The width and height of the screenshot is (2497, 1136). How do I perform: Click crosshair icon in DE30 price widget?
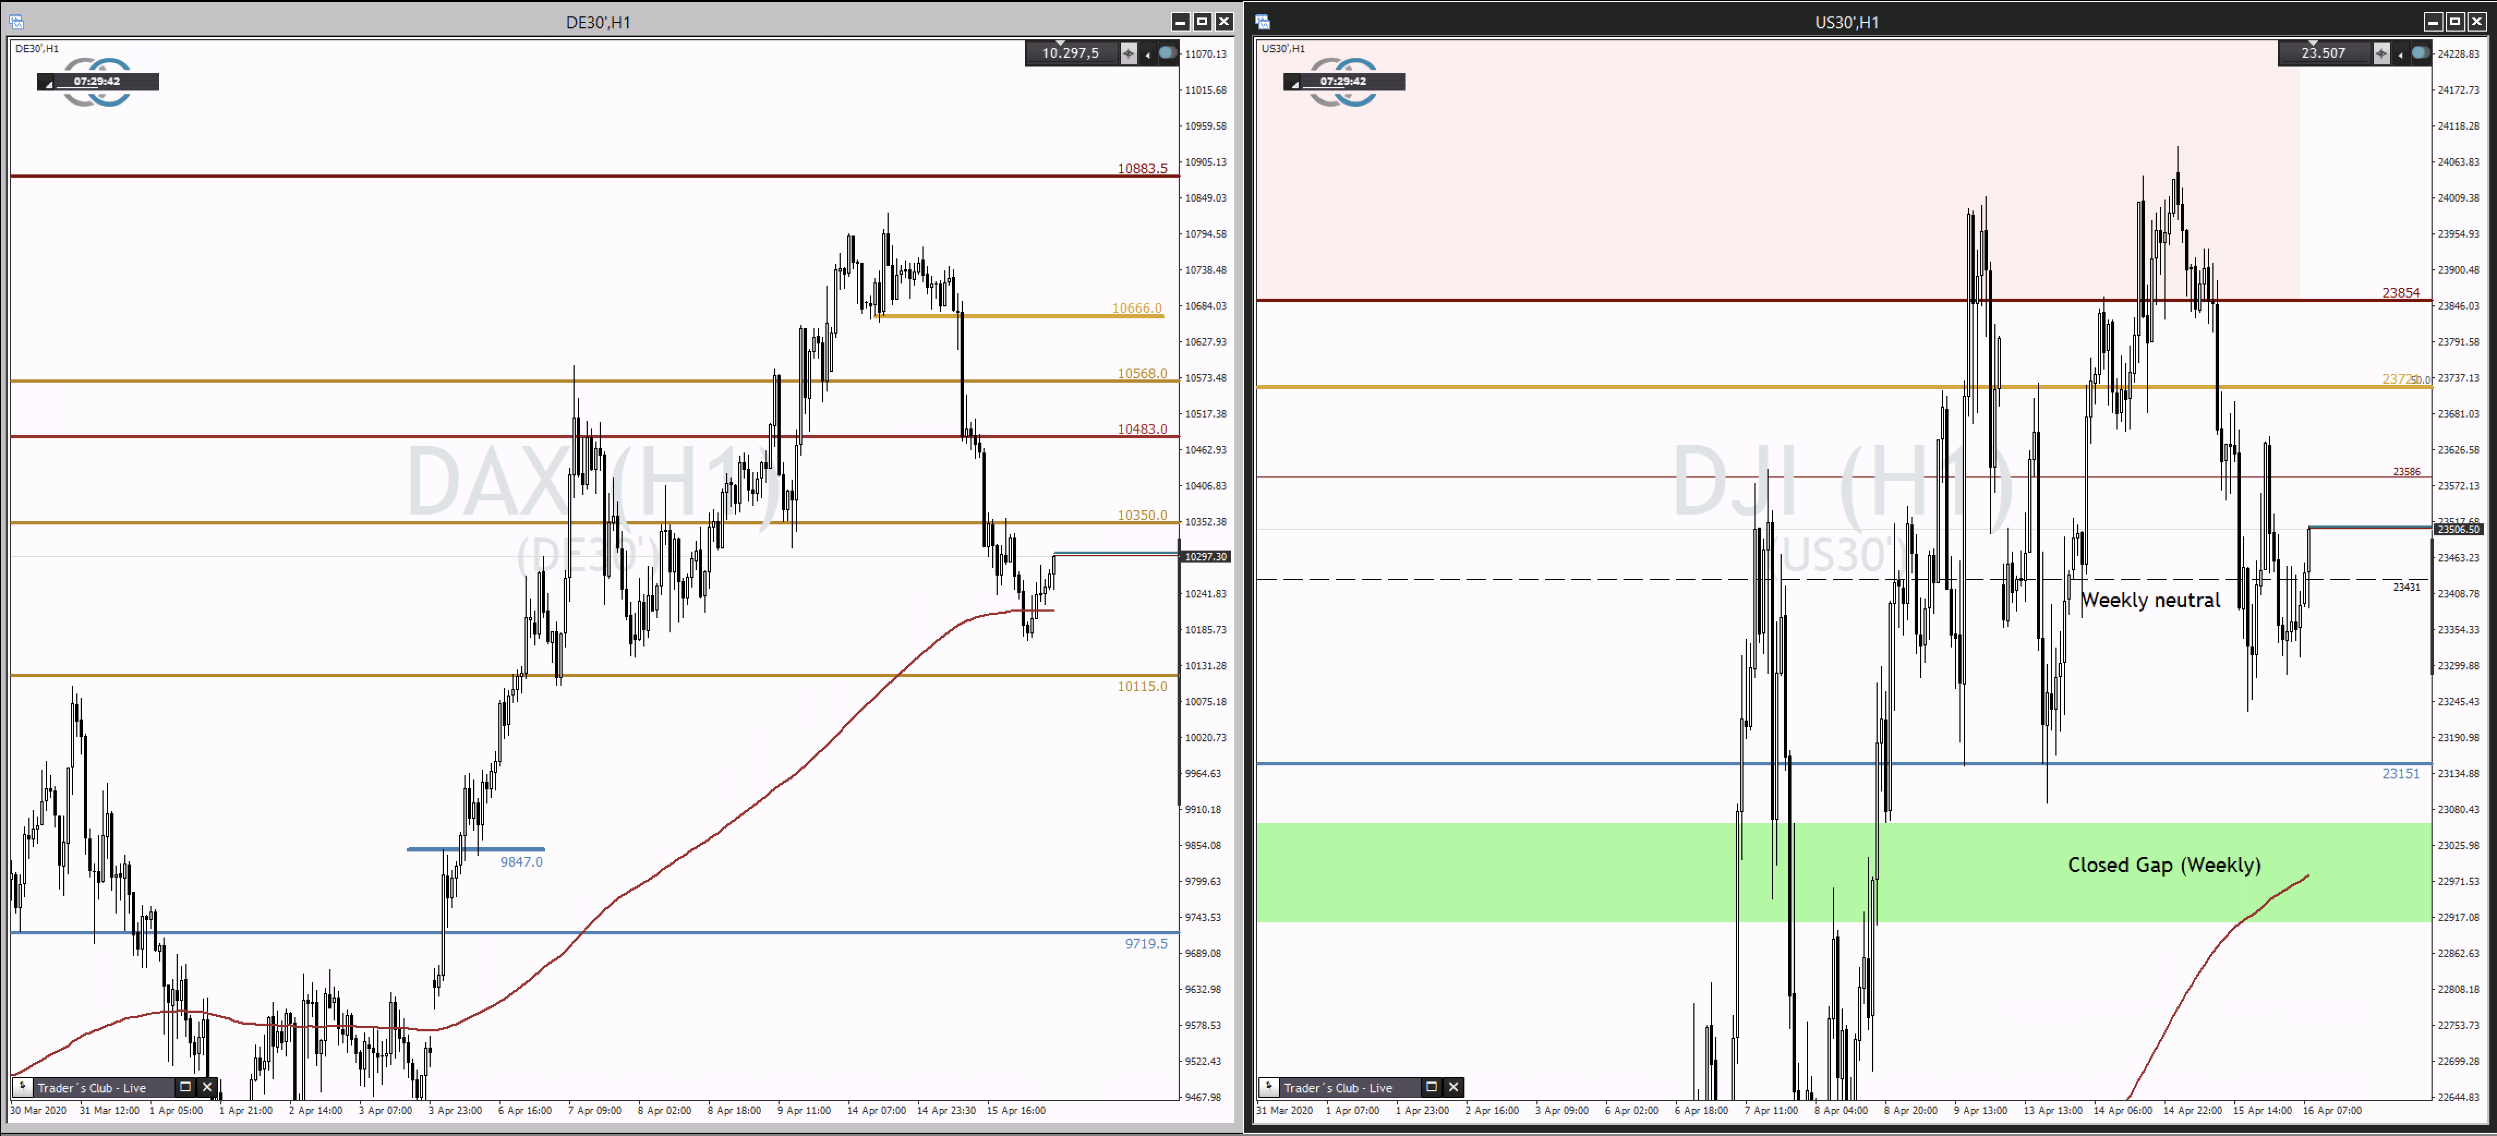[x=1129, y=53]
